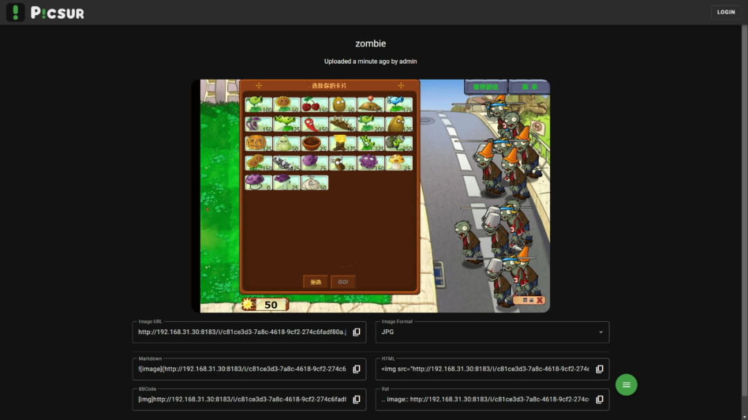The image size is (748, 420).
Task: Click the "zombie" image title
Action: (371, 44)
